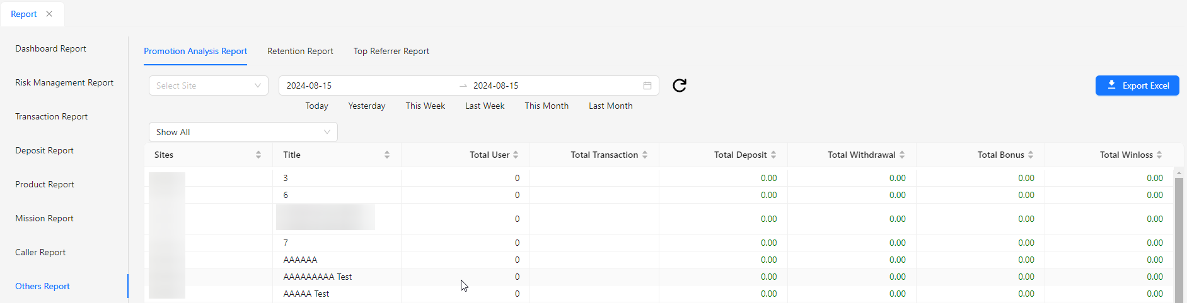Open Risk Management Report in sidebar
Viewport: 1187px width, 303px height.
point(64,82)
